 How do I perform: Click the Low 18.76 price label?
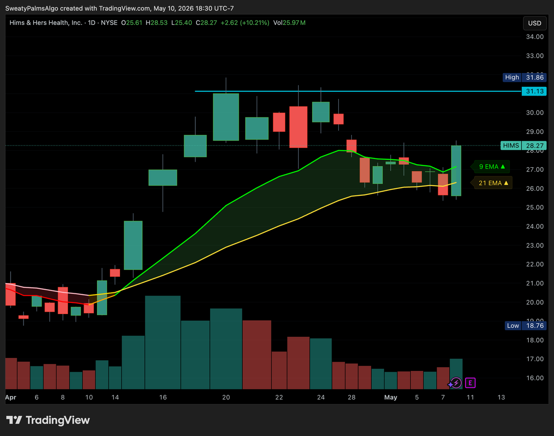pyautogui.click(x=525, y=326)
